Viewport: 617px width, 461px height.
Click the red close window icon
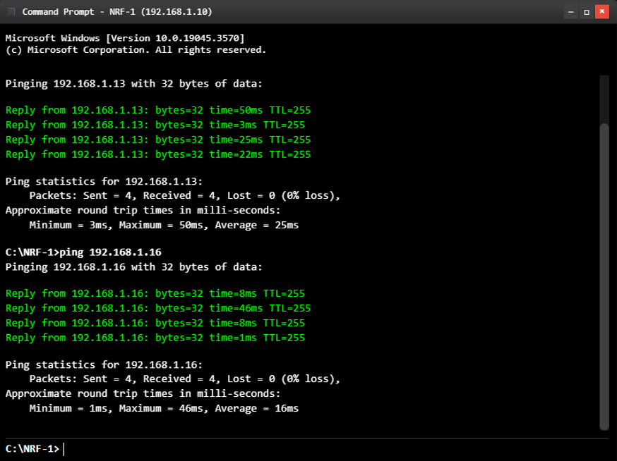pyautogui.click(x=604, y=11)
